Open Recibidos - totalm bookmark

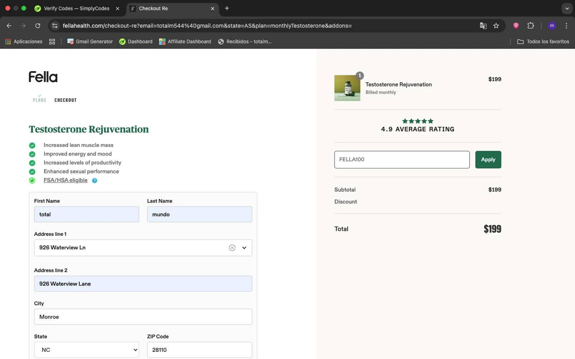pos(245,41)
